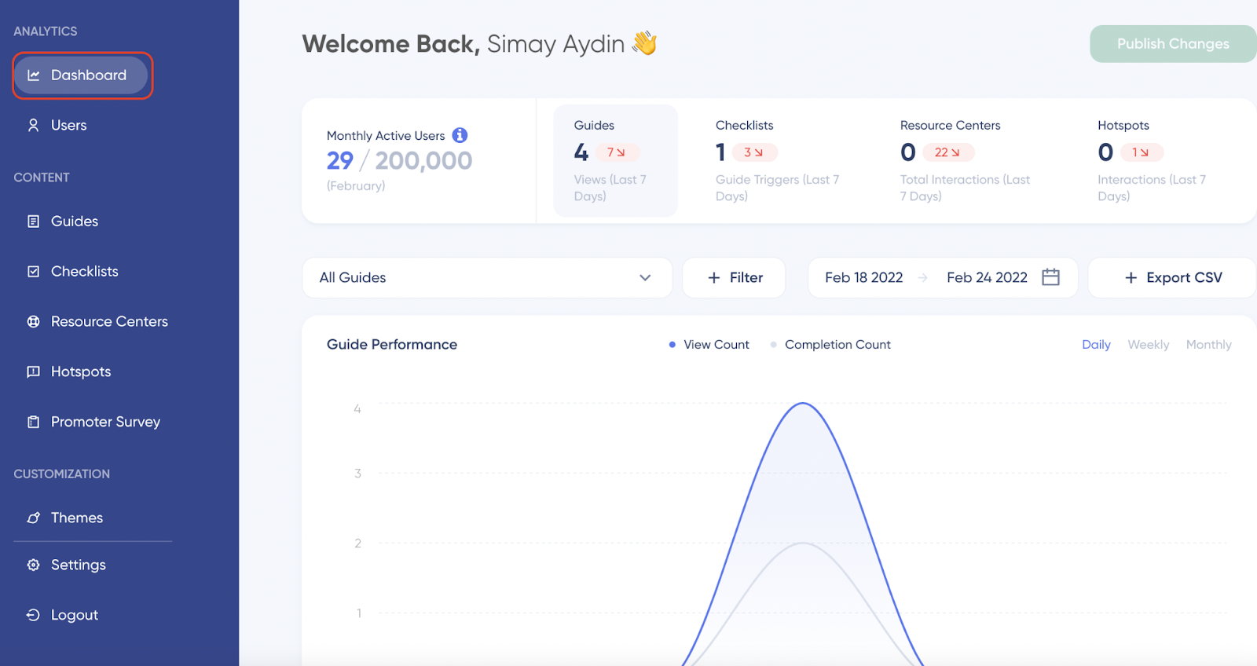Click the Resource Centers 22 decrease badge

coord(948,152)
